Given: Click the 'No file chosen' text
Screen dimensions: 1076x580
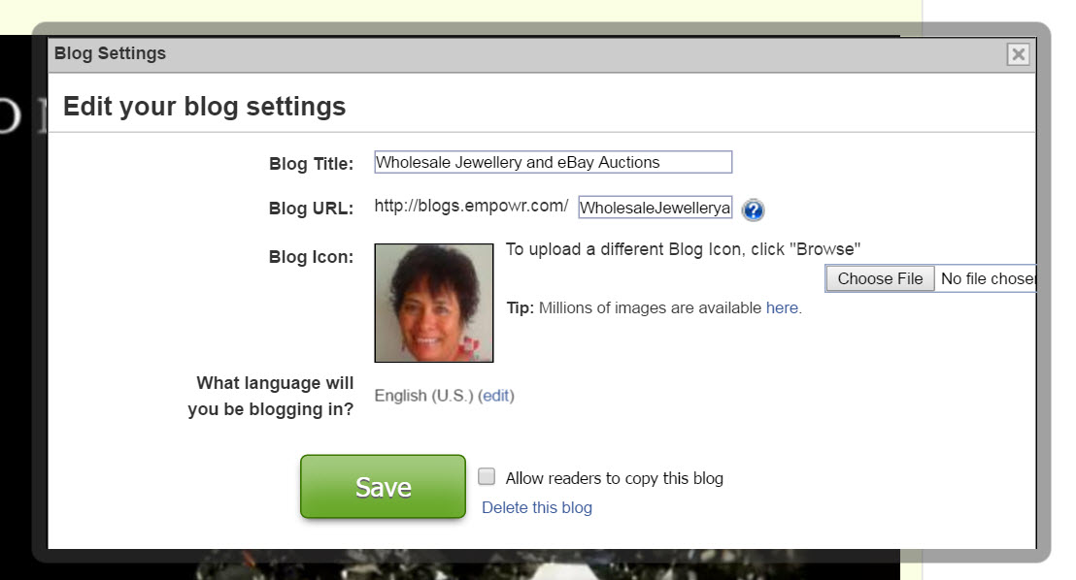Looking at the screenshot, I should 987,279.
